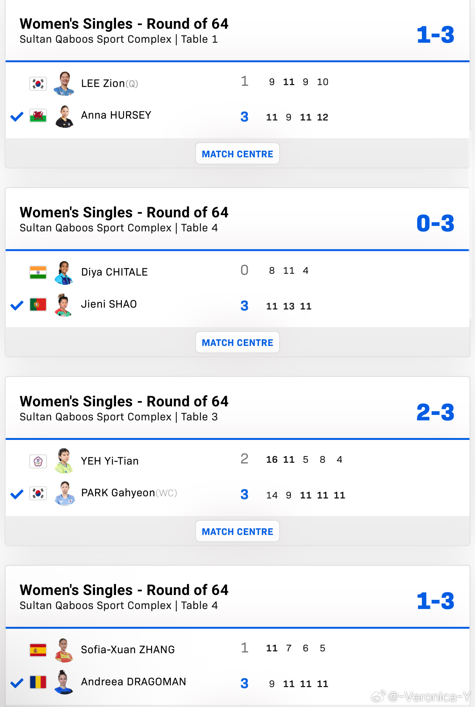475x707 pixels.
Task: Open MATCH CENTRE for YEH vs PARK
Action: click(x=237, y=531)
